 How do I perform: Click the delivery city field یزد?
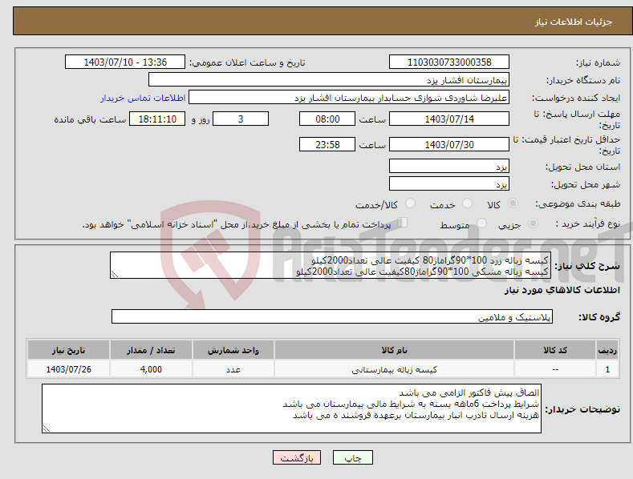449,184
